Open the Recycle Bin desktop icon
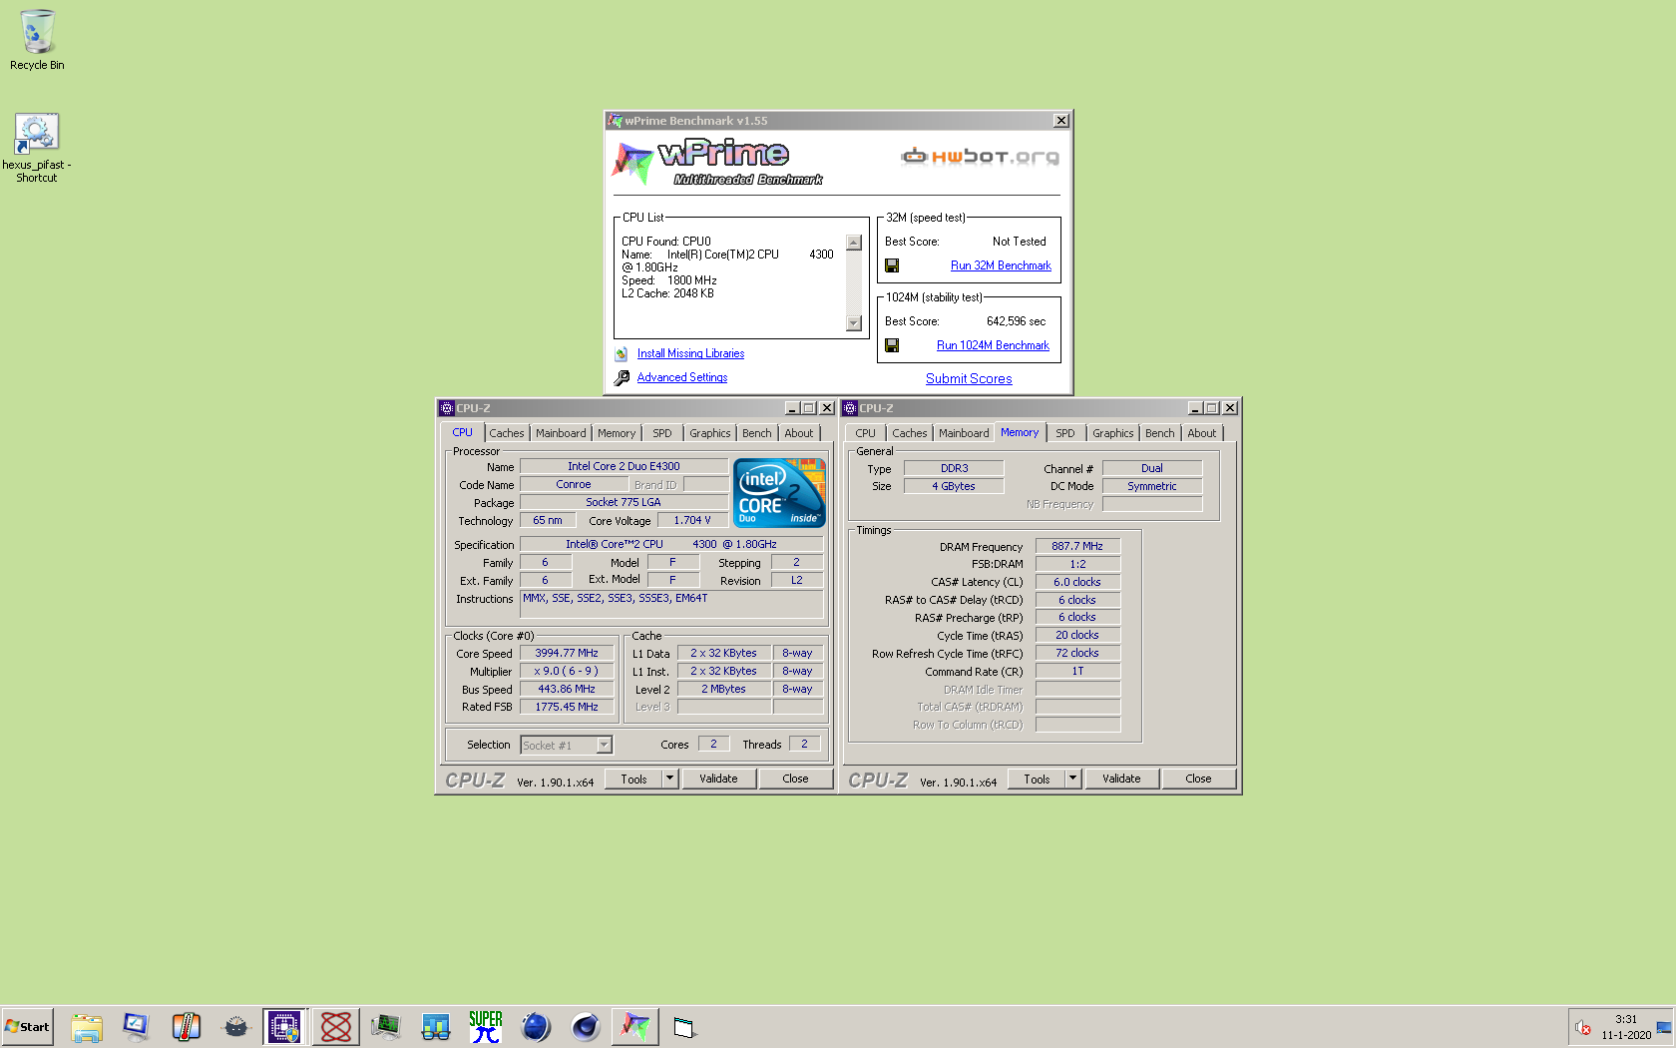Image resolution: width=1676 pixels, height=1048 pixels. 37,40
